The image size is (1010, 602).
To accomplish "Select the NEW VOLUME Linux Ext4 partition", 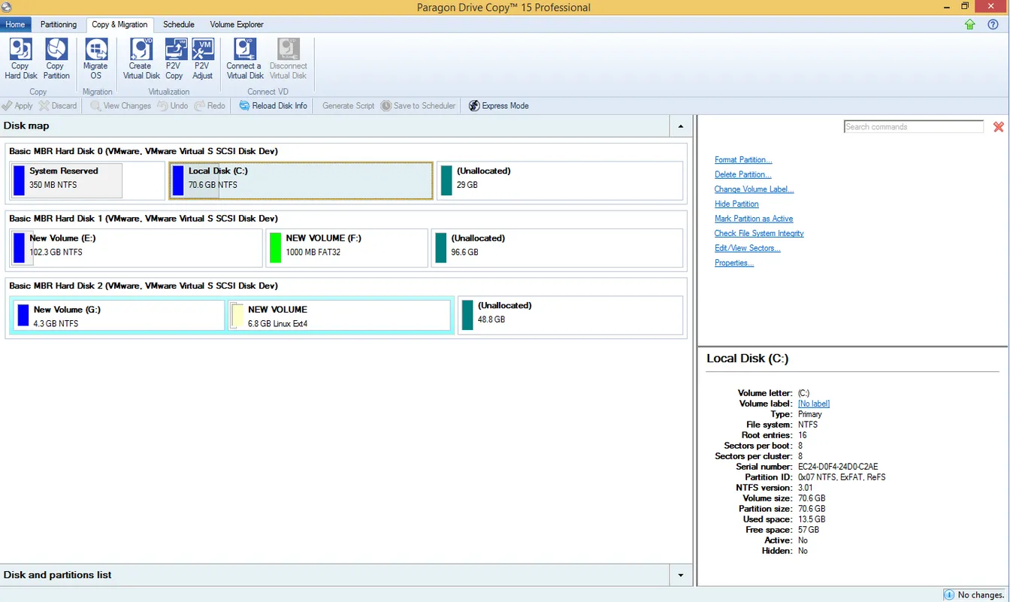I will pyautogui.click(x=337, y=314).
